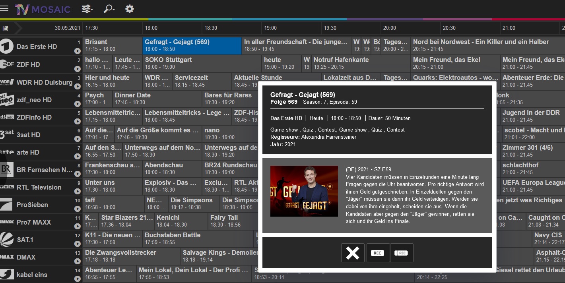The width and height of the screenshot is (565, 283).
Task: Open In aller Freundschaft program cell
Action: (x=297, y=46)
